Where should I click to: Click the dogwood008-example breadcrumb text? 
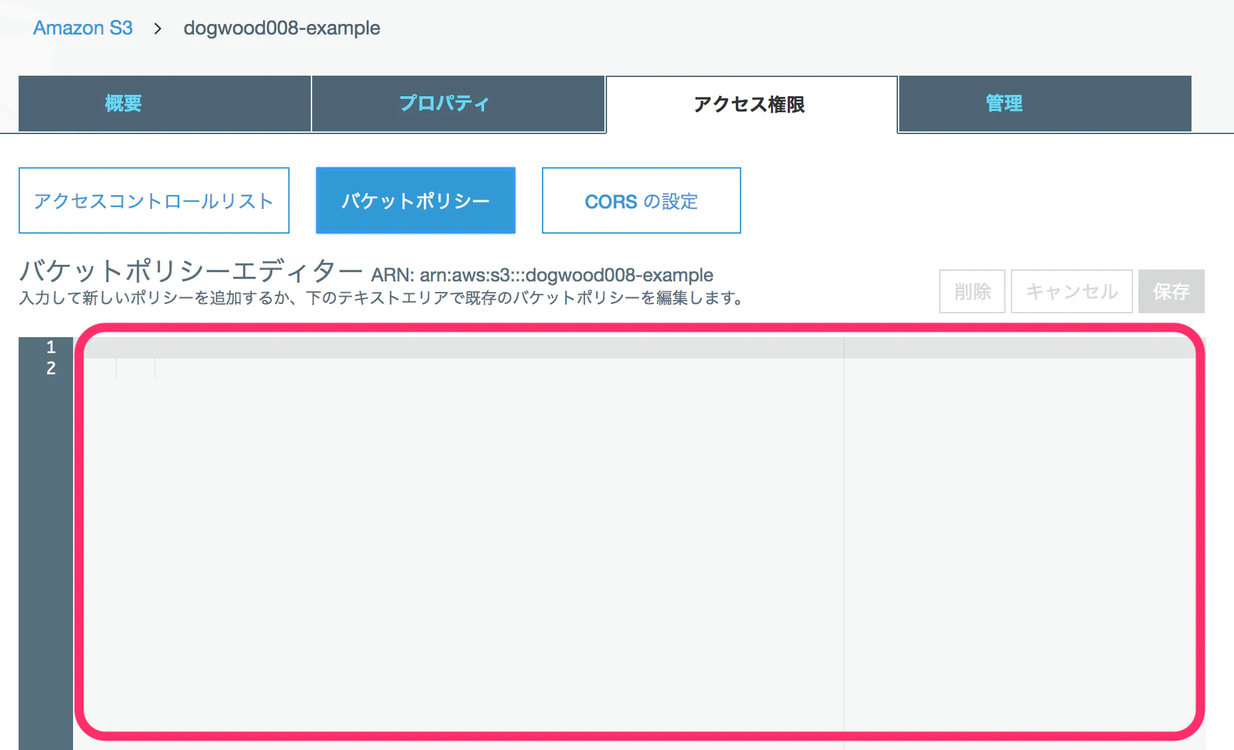[282, 28]
